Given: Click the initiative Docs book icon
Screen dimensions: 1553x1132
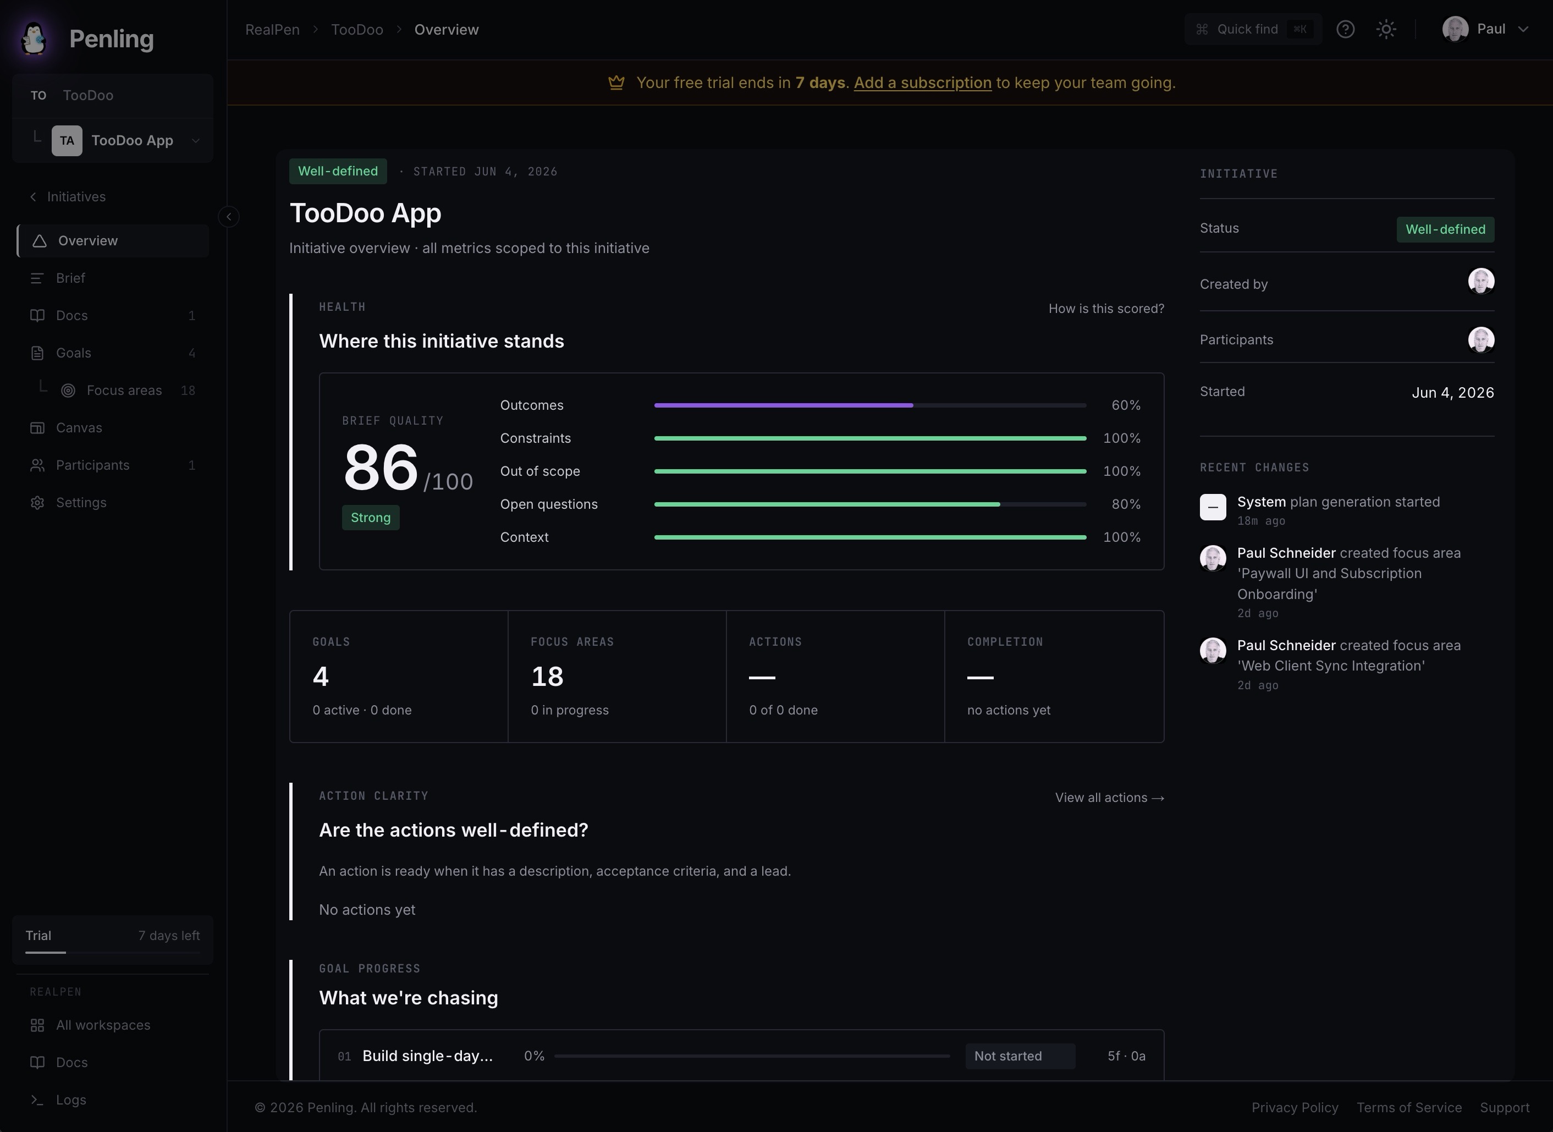Looking at the screenshot, I should click(37, 315).
